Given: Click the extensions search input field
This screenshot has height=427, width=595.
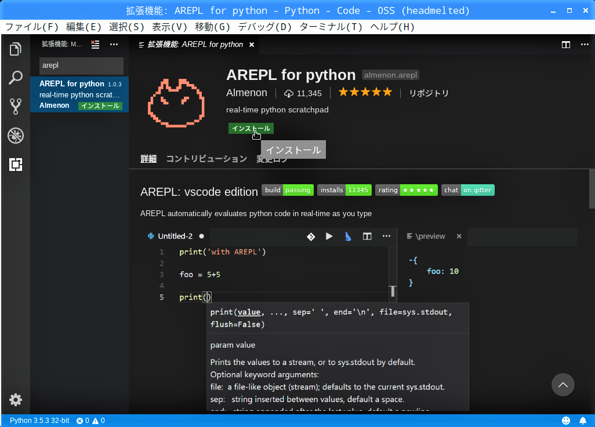Looking at the screenshot, I should tap(81, 65).
